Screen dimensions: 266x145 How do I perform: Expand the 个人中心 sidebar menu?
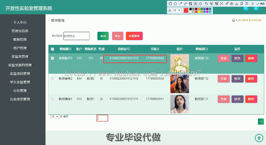tap(21, 22)
